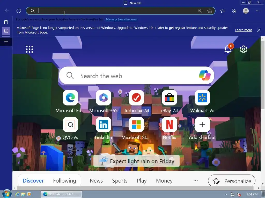Reload the page with Refresh icon
Viewport: 265px width, 198px height.
tap(19, 11)
